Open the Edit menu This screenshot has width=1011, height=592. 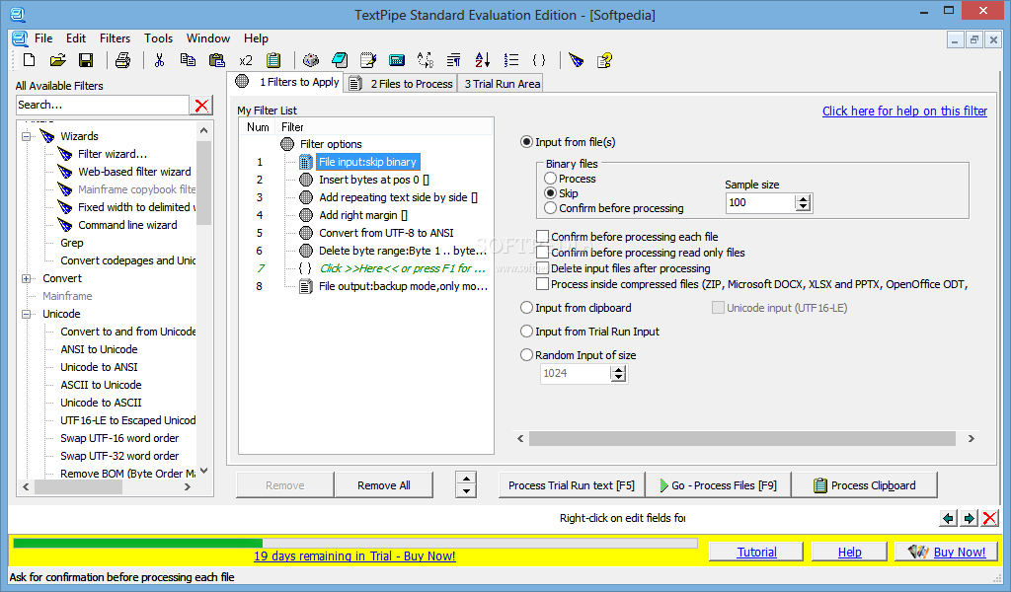click(x=76, y=38)
